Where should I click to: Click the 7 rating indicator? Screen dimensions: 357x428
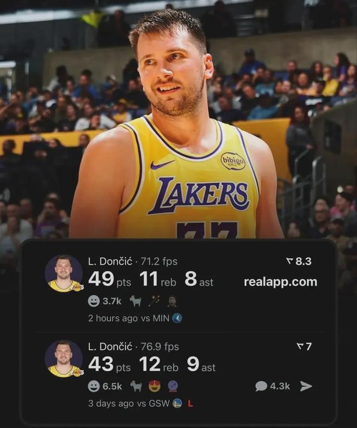[304, 346]
